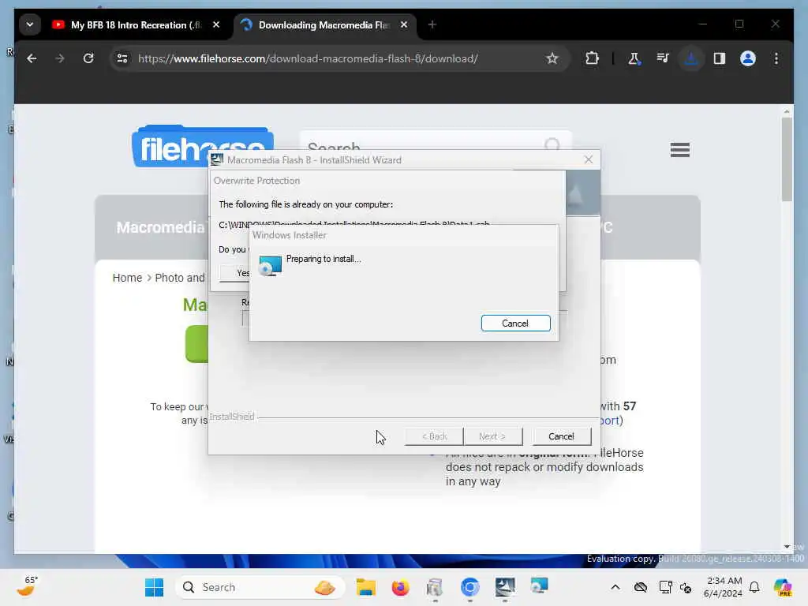The image size is (808, 606).
Task: Use the page vertical scrollbar
Action: click(787, 159)
